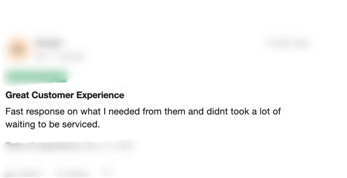The width and height of the screenshot is (347, 178).
Task: Click the blurred date line below the review text
Action: tap(69, 146)
